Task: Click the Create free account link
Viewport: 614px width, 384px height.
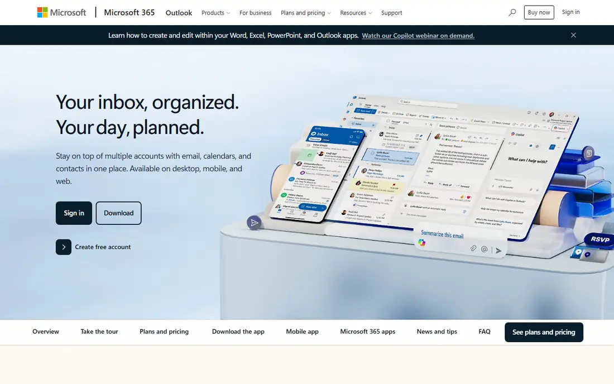Action: 103,247
